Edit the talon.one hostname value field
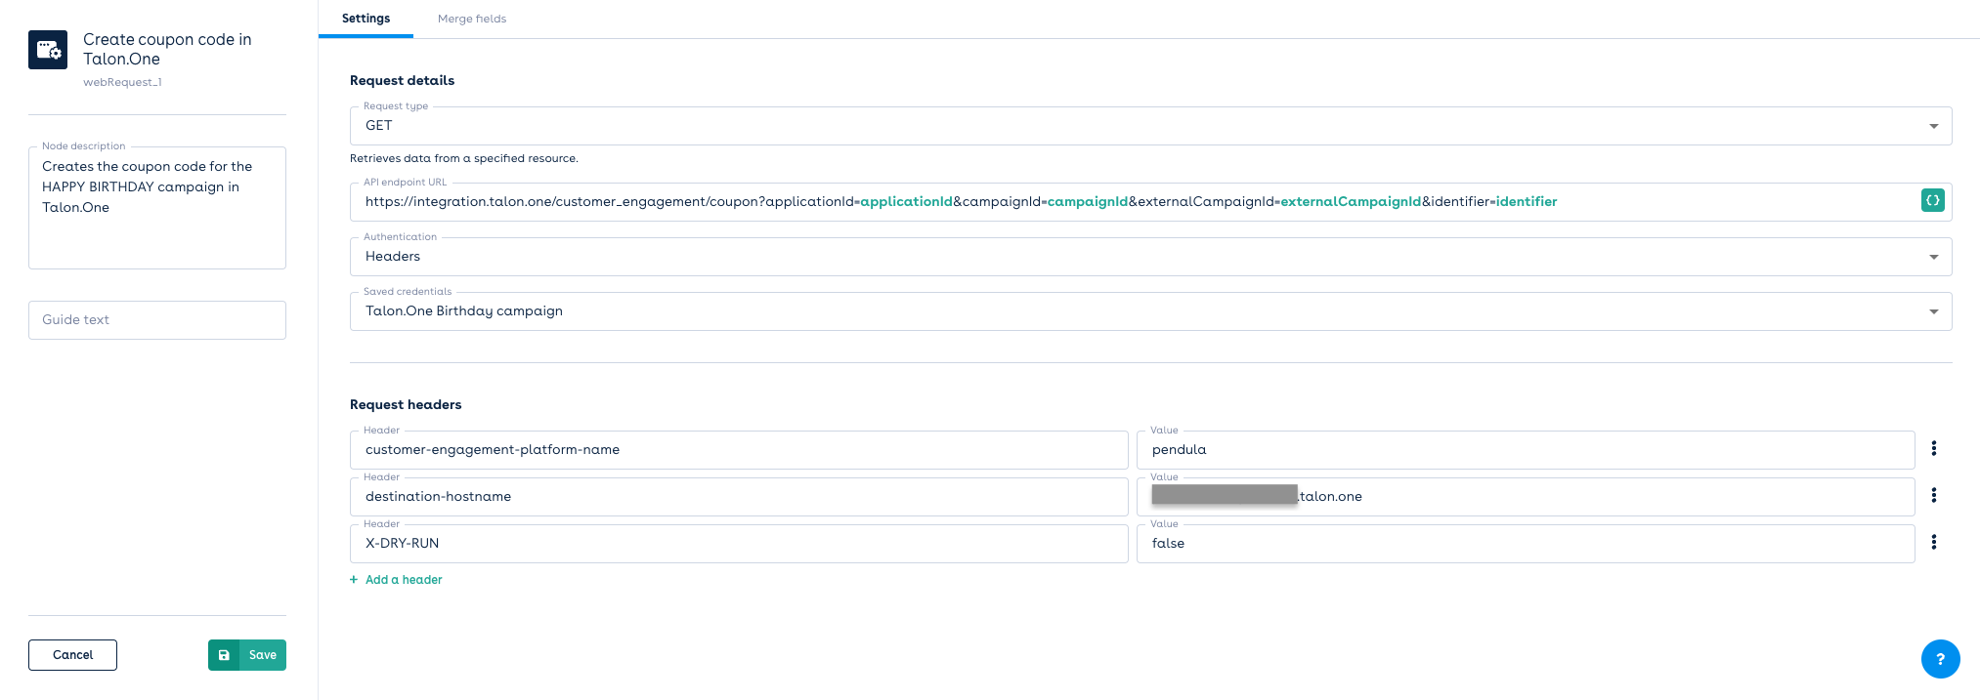Image resolution: width=1980 pixels, height=700 pixels. [1526, 497]
